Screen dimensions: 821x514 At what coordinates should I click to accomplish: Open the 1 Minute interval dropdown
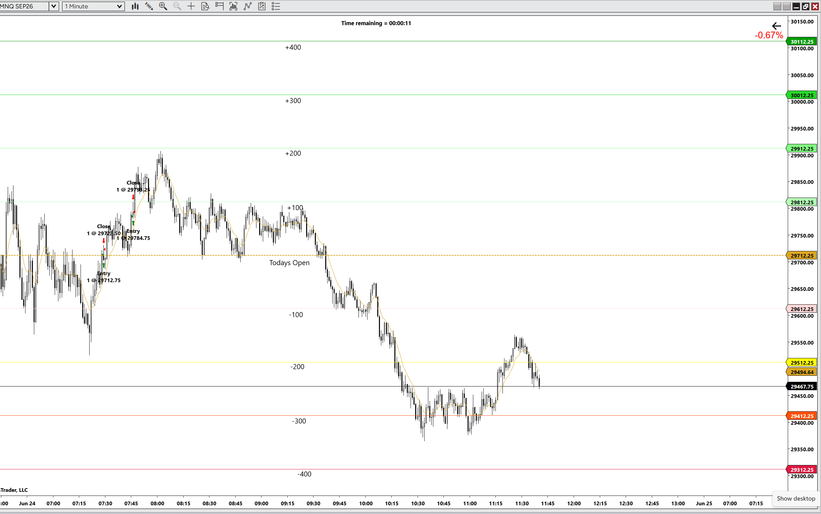tap(93, 6)
